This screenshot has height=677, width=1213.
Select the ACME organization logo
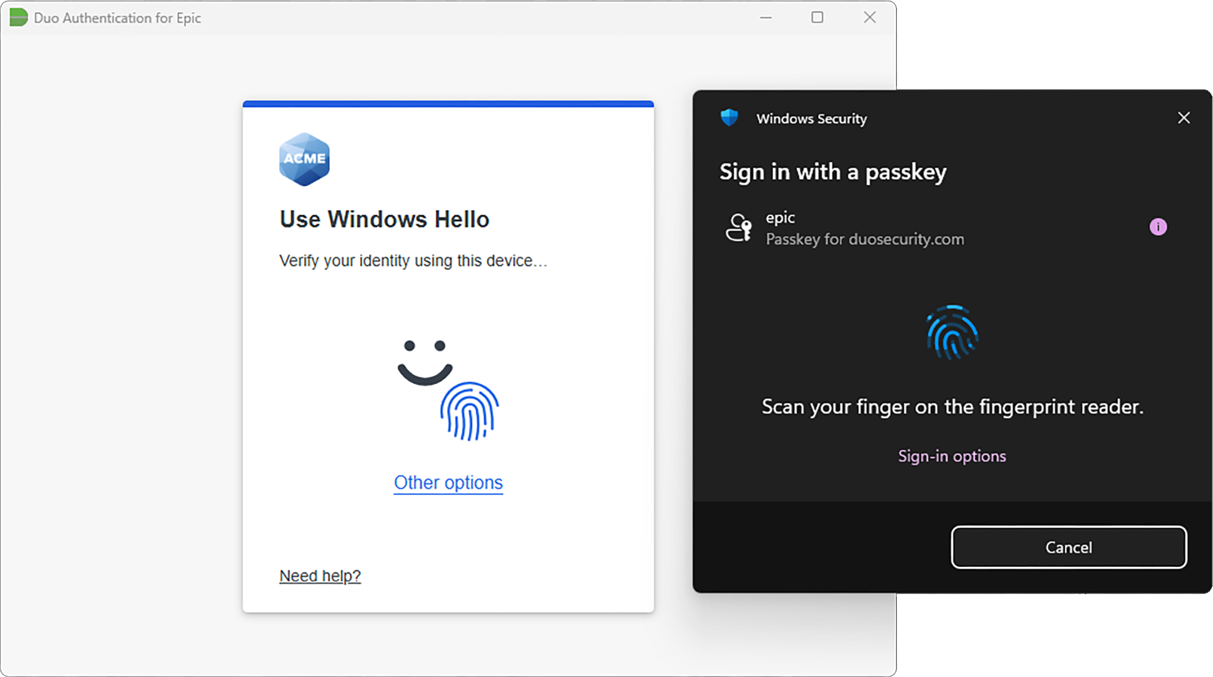[x=303, y=159]
